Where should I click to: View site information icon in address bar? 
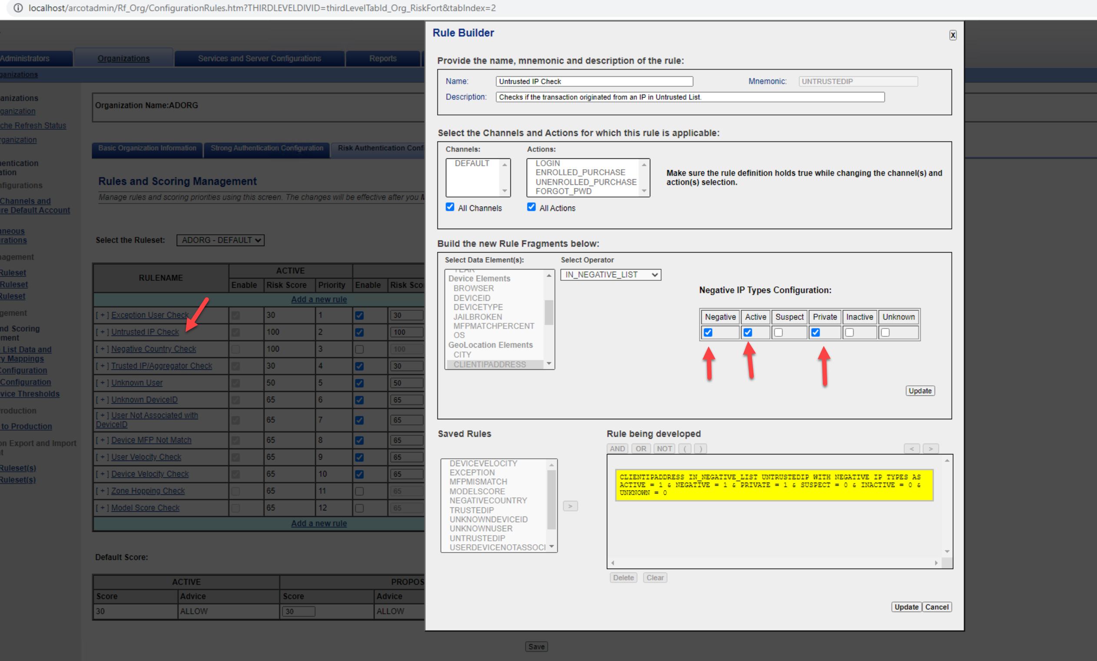[18, 8]
